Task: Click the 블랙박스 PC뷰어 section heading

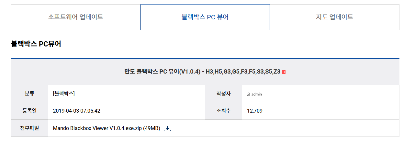Action: [36, 44]
